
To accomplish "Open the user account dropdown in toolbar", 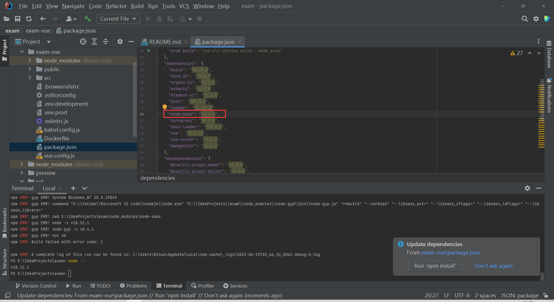I will click(71, 19).
